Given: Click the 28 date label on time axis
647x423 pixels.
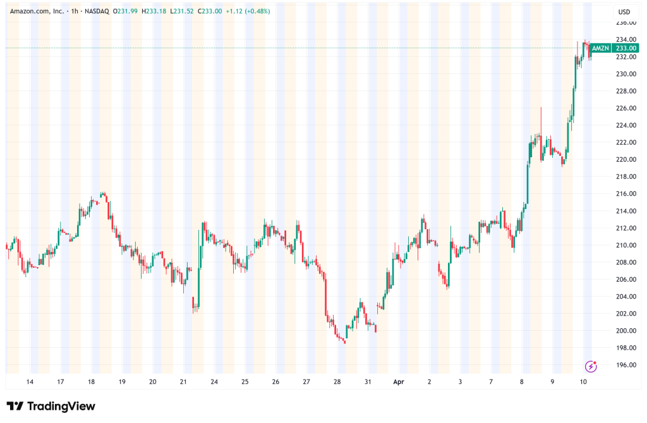Looking at the screenshot, I should 337,382.
